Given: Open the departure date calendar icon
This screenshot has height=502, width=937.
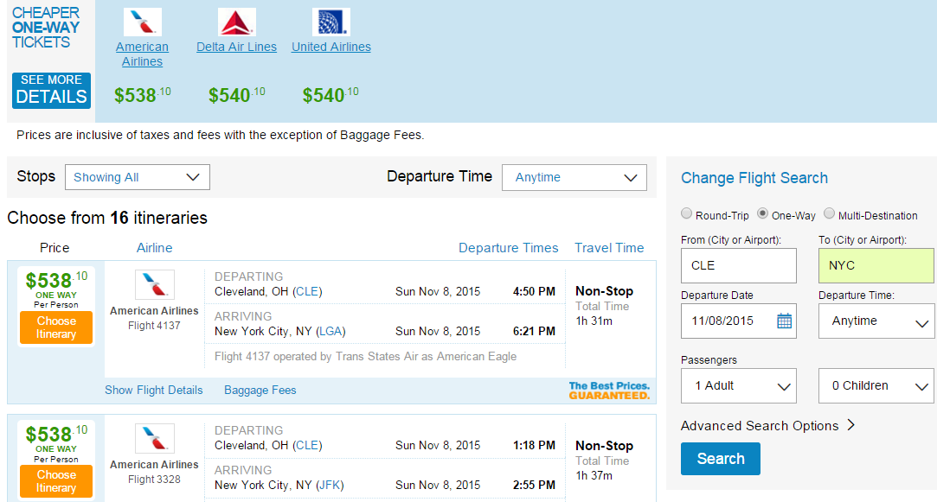Looking at the screenshot, I should coord(784,321).
